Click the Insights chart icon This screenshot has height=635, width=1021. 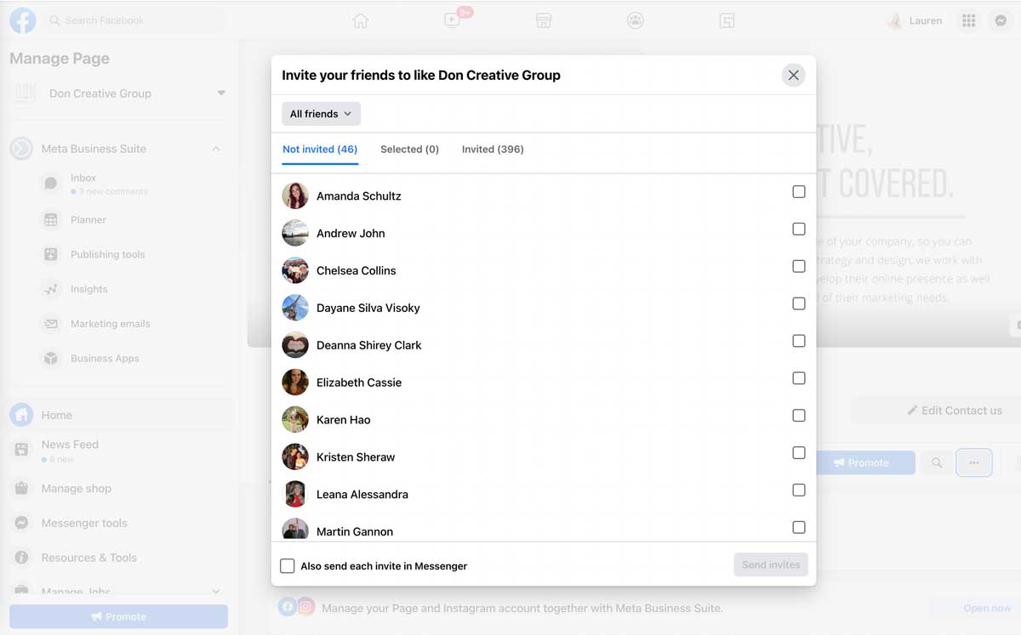51,289
